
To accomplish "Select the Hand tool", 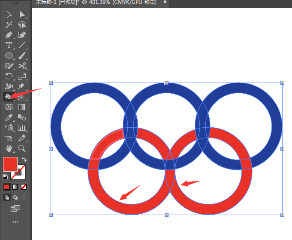I will coord(9,148).
